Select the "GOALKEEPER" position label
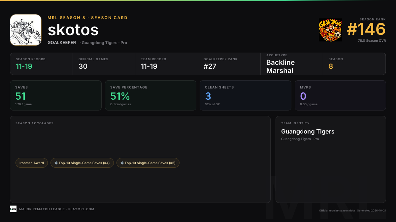Image resolution: width=396 pixels, height=222 pixels. coord(62,43)
